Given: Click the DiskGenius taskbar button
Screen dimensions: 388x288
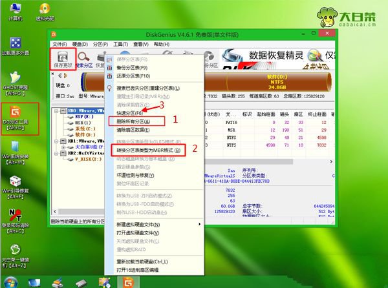Looking at the screenshot, I should point(129,282).
